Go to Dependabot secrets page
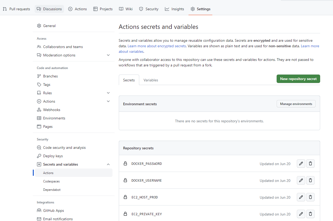333x221 pixels. click(x=52, y=190)
